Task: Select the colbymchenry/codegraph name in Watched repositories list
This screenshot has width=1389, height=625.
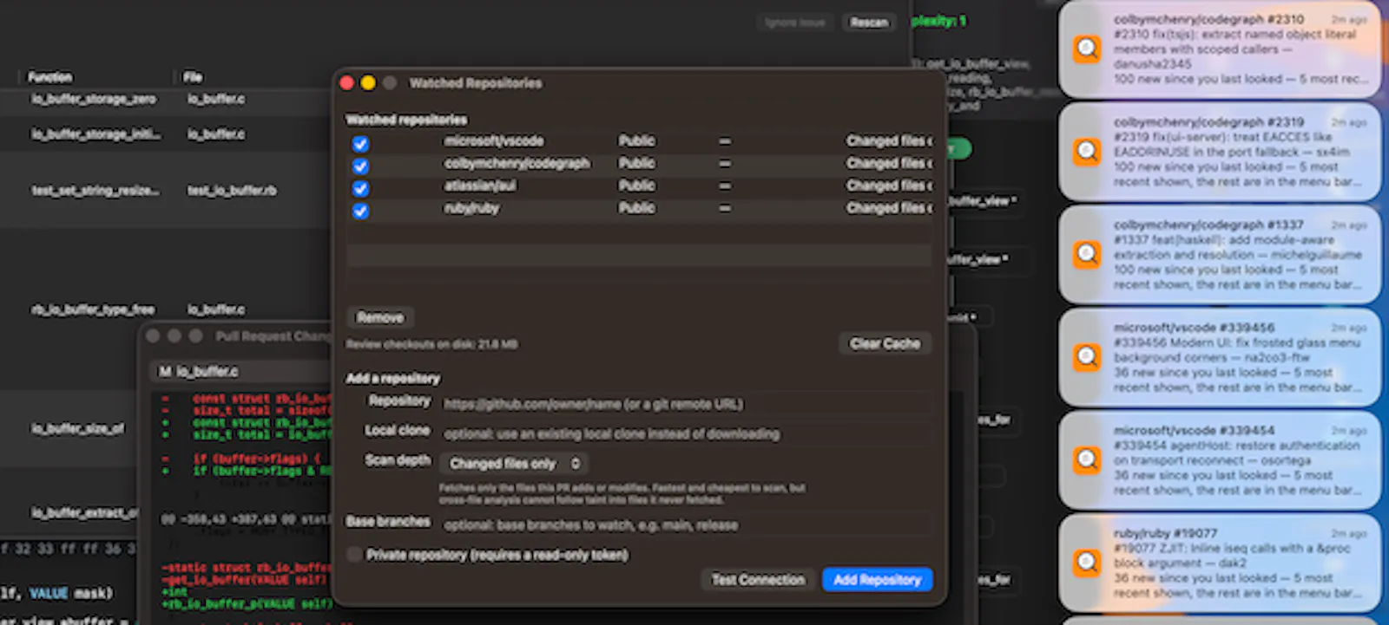Action: [x=517, y=164]
